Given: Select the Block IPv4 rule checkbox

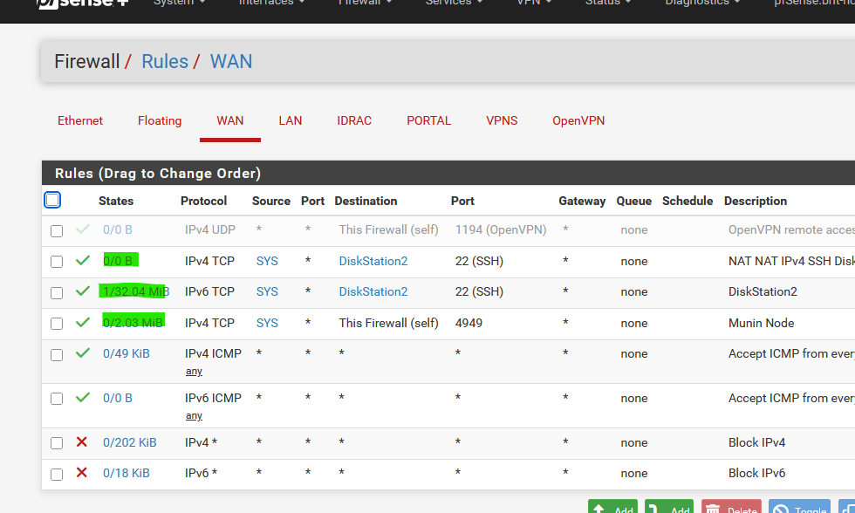Looking at the screenshot, I should pyautogui.click(x=57, y=442).
